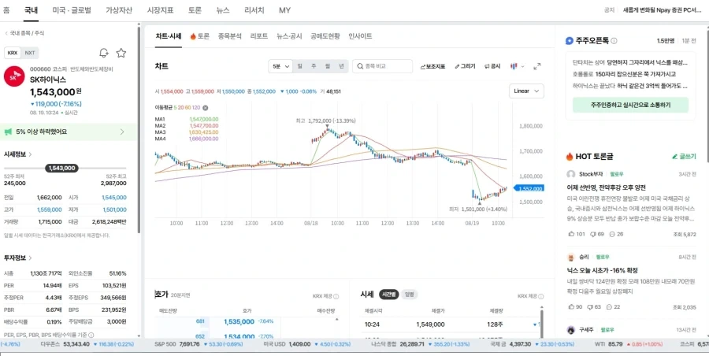The image size is (709, 356).
Task: Click the 시세 table vertical scrollbar
Action: click(541, 322)
